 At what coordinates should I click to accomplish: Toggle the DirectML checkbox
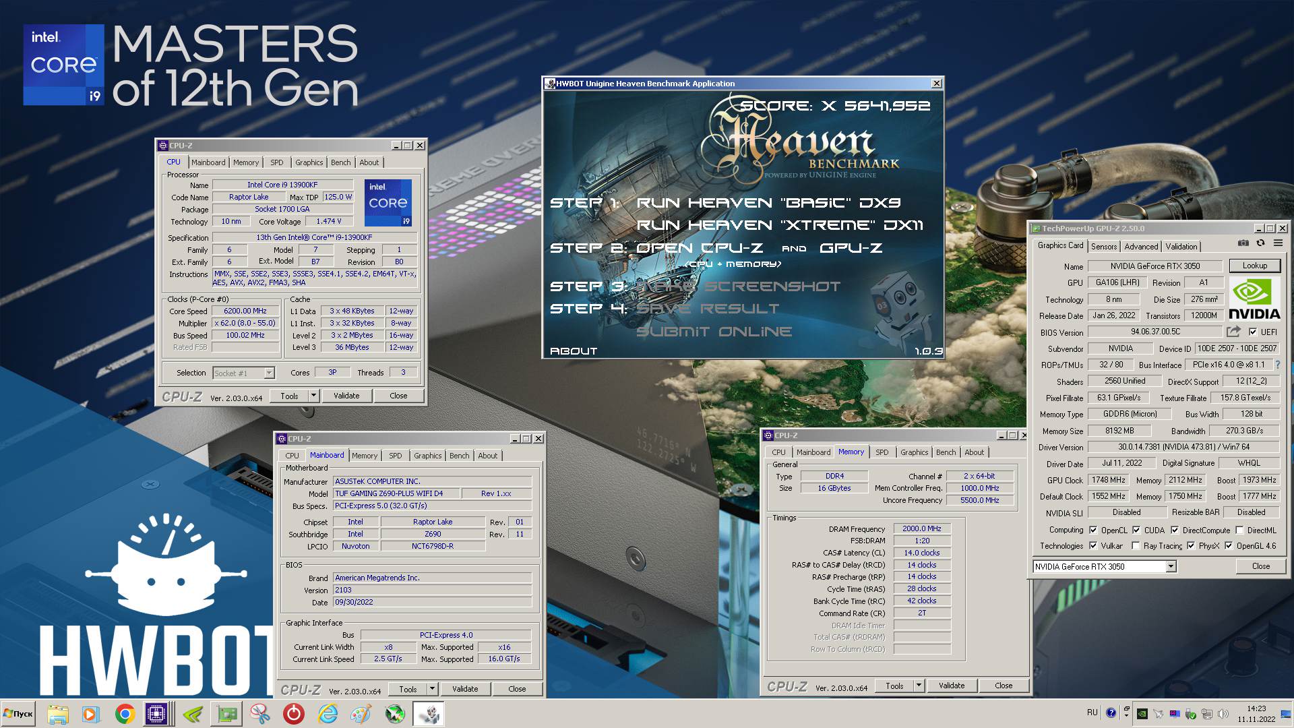click(x=1239, y=530)
